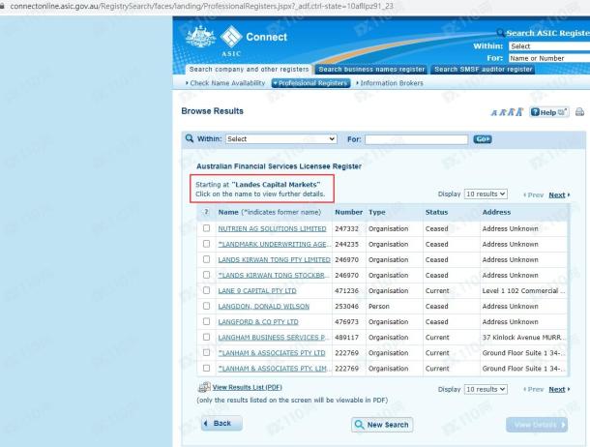Screen dimensions: 590x447
Task: Open LANHAM & ASSOCIATES PTY LTD link
Action: tap(271, 353)
